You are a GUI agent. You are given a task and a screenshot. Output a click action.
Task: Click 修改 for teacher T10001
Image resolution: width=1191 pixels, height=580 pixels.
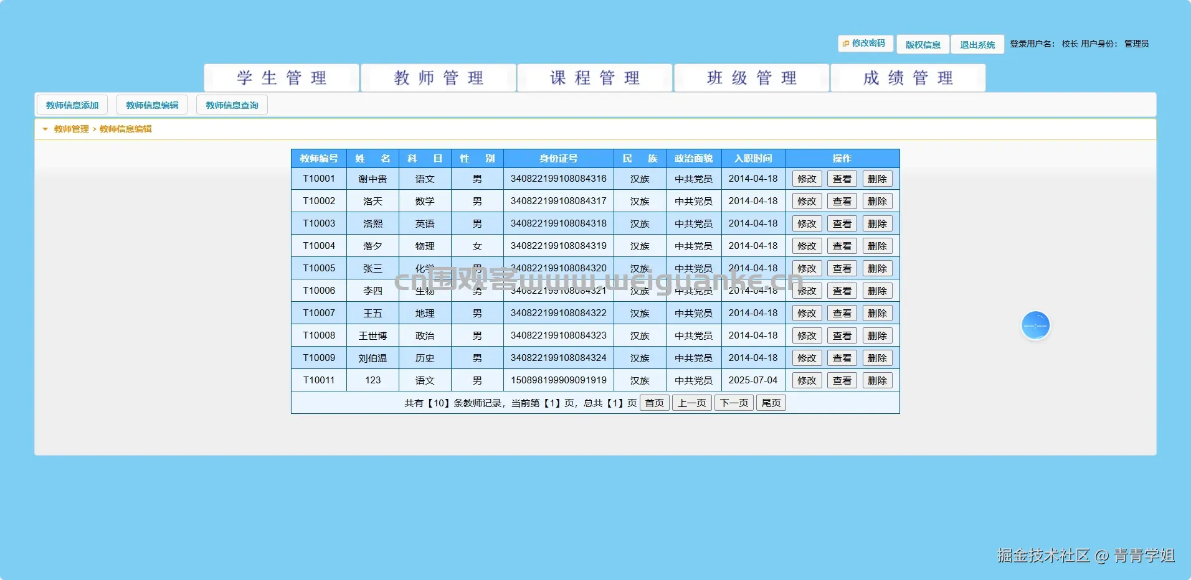(807, 179)
